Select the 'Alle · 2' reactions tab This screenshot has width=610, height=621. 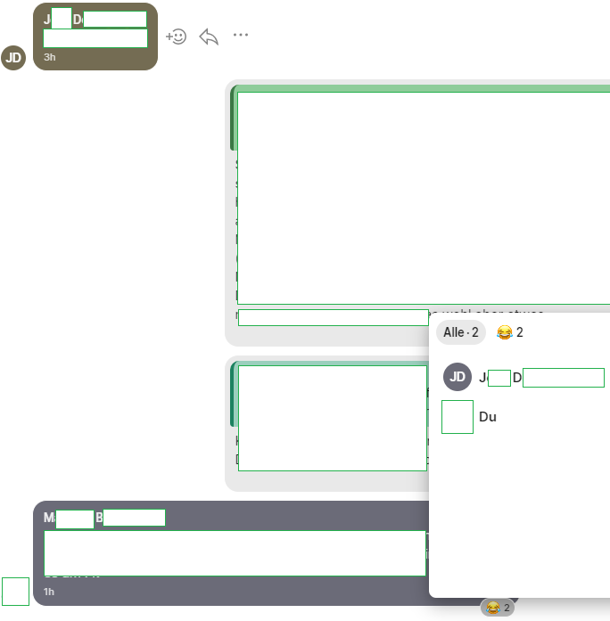pyautogui.click(x=460, y=332)
